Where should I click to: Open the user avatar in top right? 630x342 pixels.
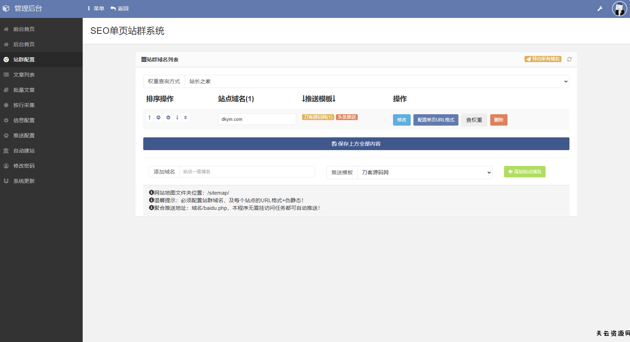[x=619, y=9]
